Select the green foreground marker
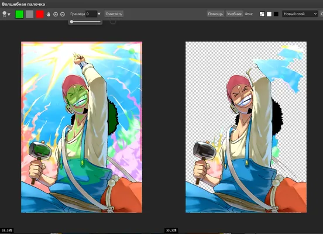The image size is (323, 234). point(19,14)
